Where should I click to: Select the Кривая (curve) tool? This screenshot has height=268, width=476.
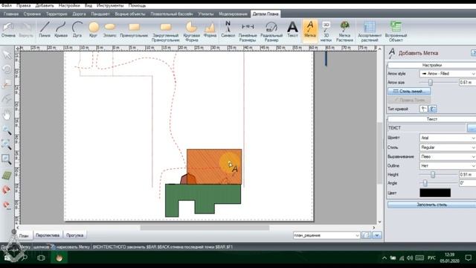(x=61, y=30)
